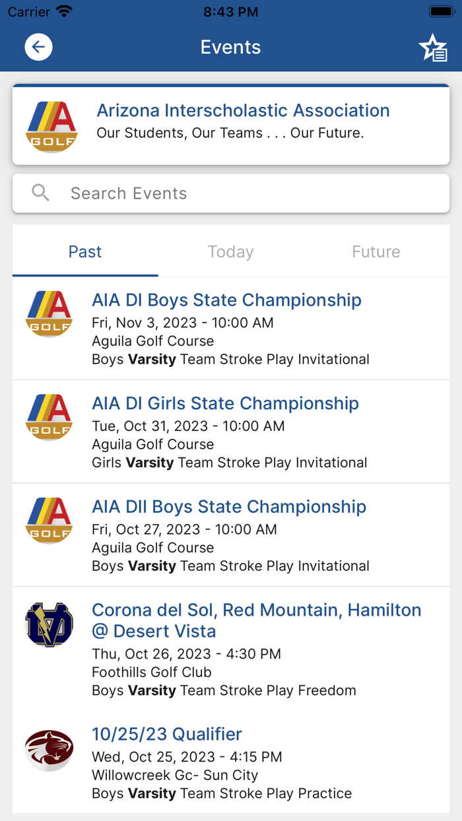Tap the AIA Golf logo next to DI Girls Championship
462x821 pixels.
click(49, 417)
